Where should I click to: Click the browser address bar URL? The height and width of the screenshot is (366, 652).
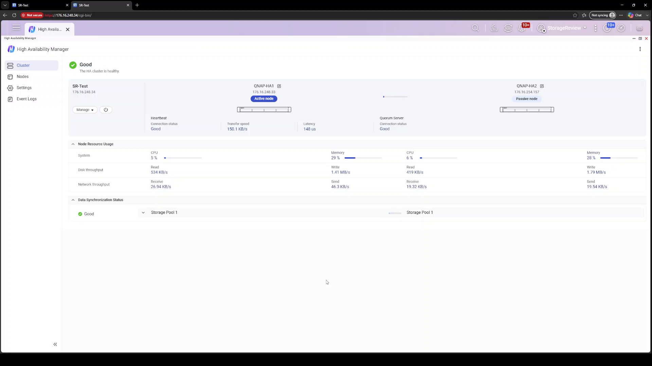(x=68, y=15)
